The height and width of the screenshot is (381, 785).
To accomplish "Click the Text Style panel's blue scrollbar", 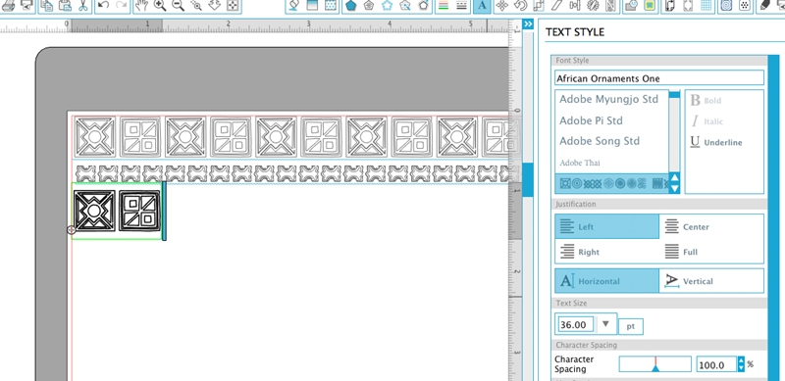I will coord(773,217).
